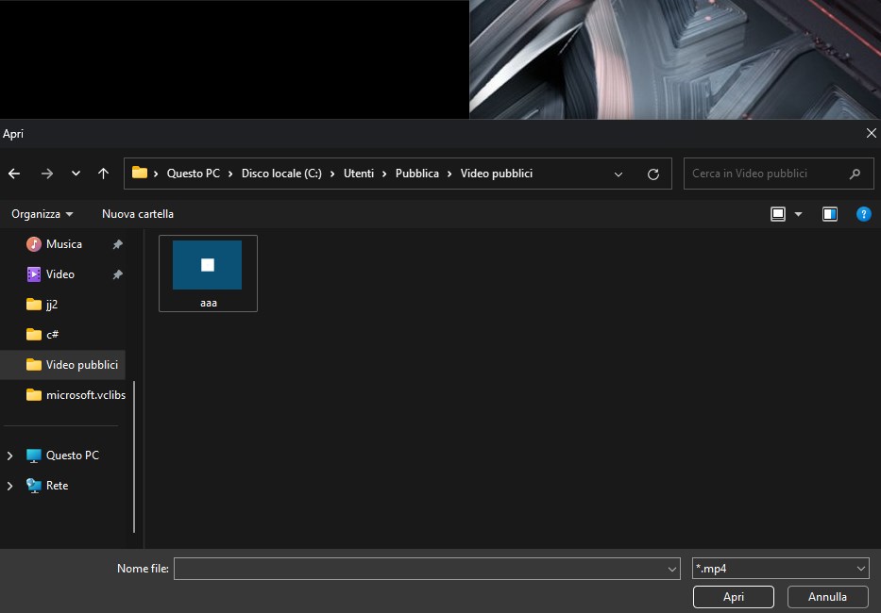Open the help question mark icon

[863, 214]
